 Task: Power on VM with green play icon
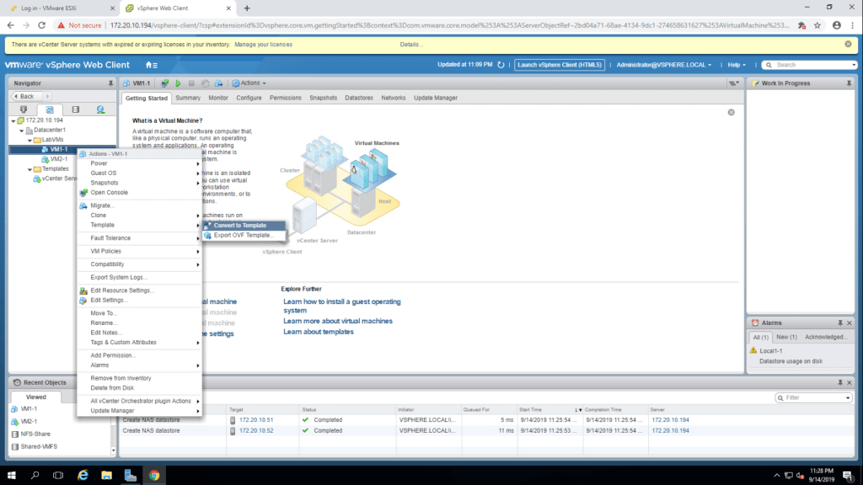[x=179, y=83]
